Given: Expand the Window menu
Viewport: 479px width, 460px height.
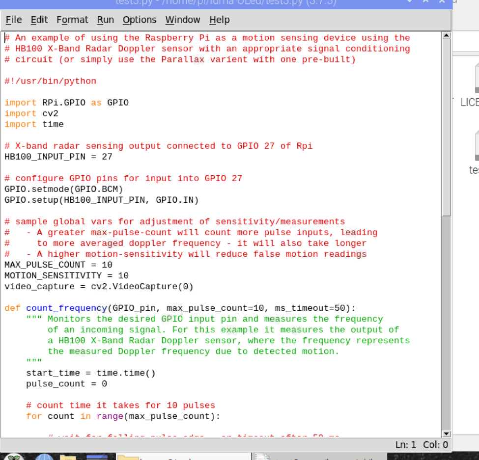Looking at the screenshot, I should [183, 20].
